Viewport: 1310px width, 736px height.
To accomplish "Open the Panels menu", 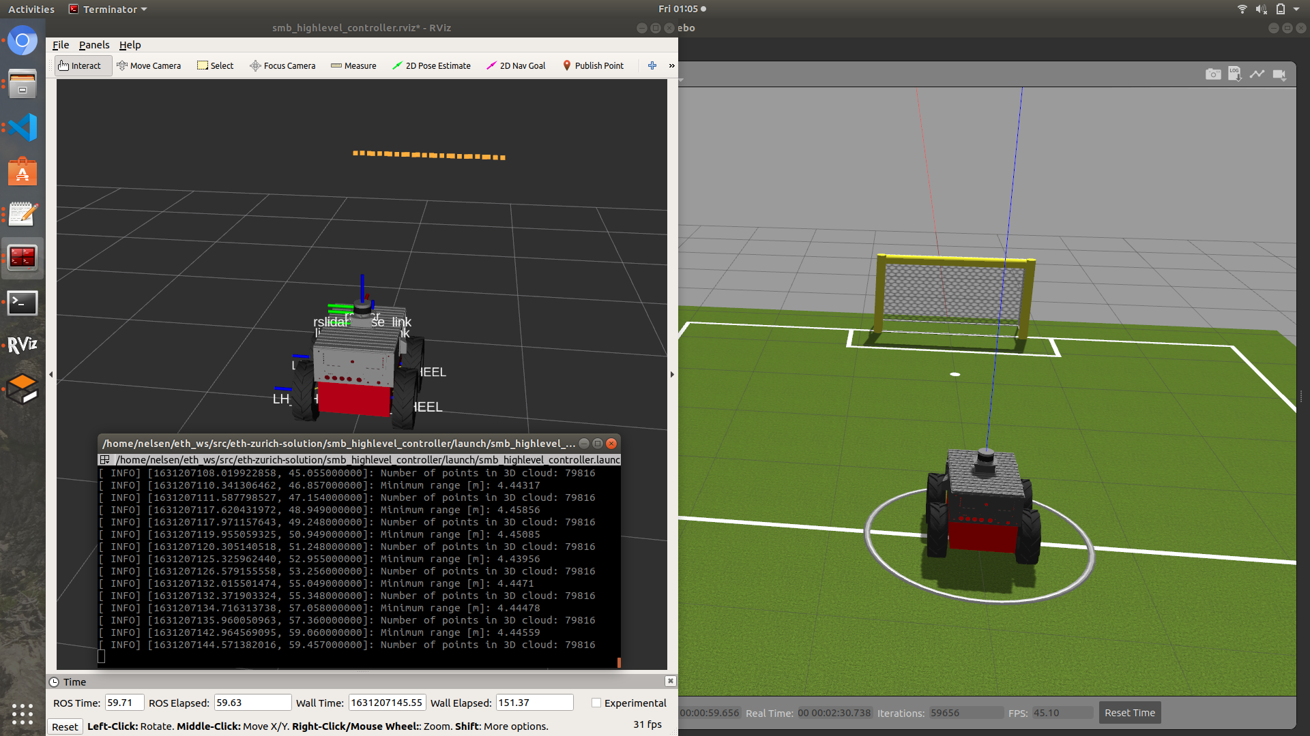I will pyautogui.click(x=94, y=45).
